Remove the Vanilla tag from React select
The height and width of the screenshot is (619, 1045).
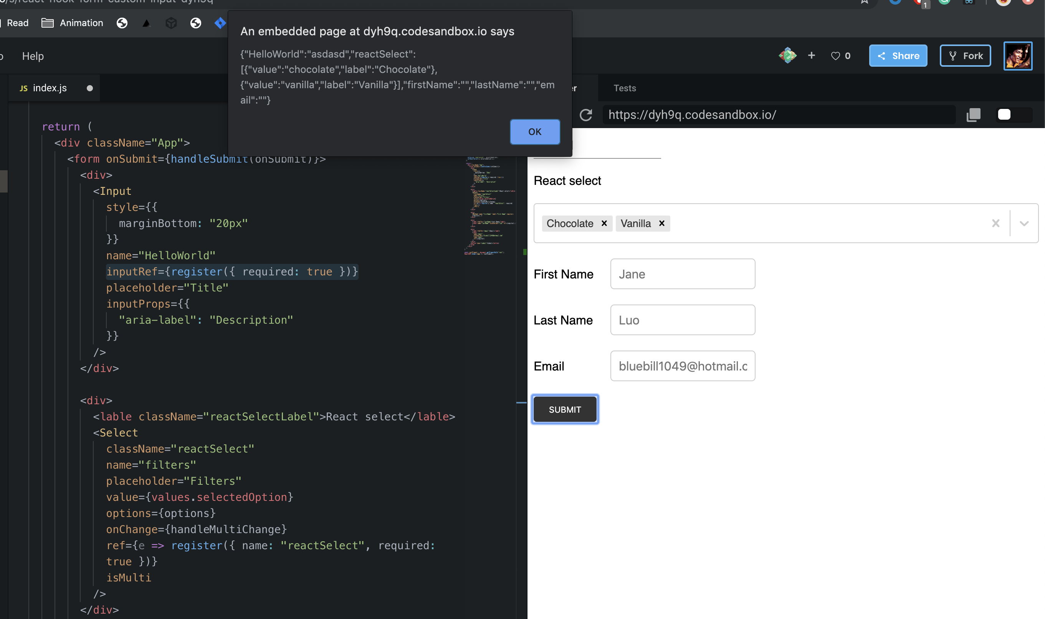(x=661, y=223)
